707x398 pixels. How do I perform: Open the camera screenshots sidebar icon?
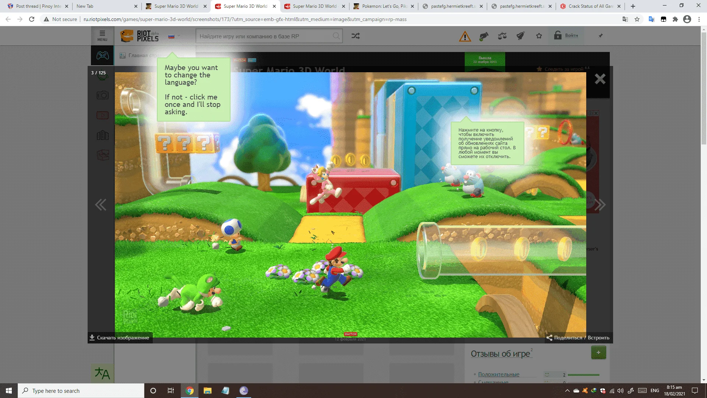[102, 95]
